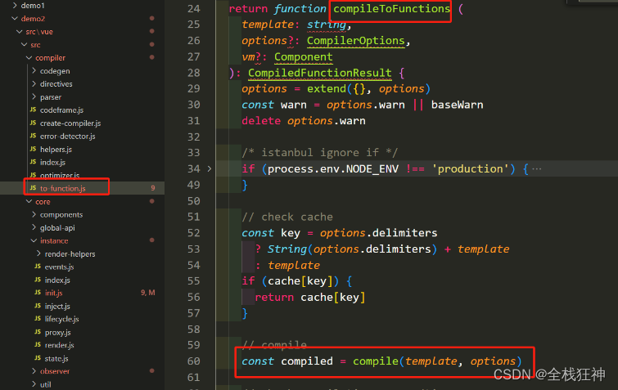Viewport: 618px width, 390px height.
Task: Open init.js file
Action: pyautogui.click(x=53, y=293)
